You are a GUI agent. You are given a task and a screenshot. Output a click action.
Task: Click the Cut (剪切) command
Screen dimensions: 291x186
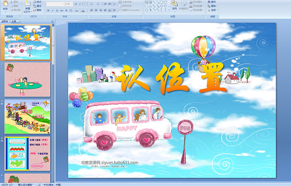tap(15, 2)
